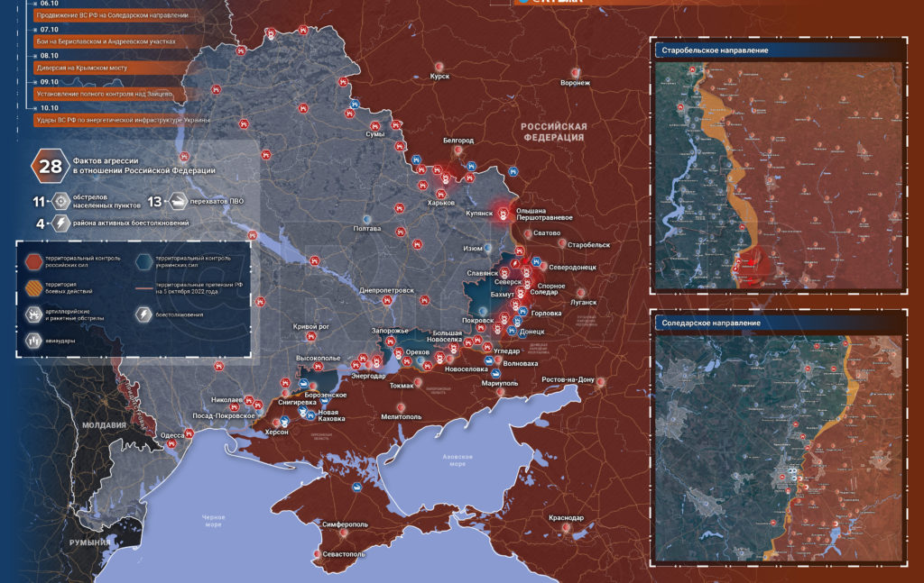Screen dimensions: 924x583
Task: Click the red shelling marker next to Одесса
Action: click(x=189, y=433)
